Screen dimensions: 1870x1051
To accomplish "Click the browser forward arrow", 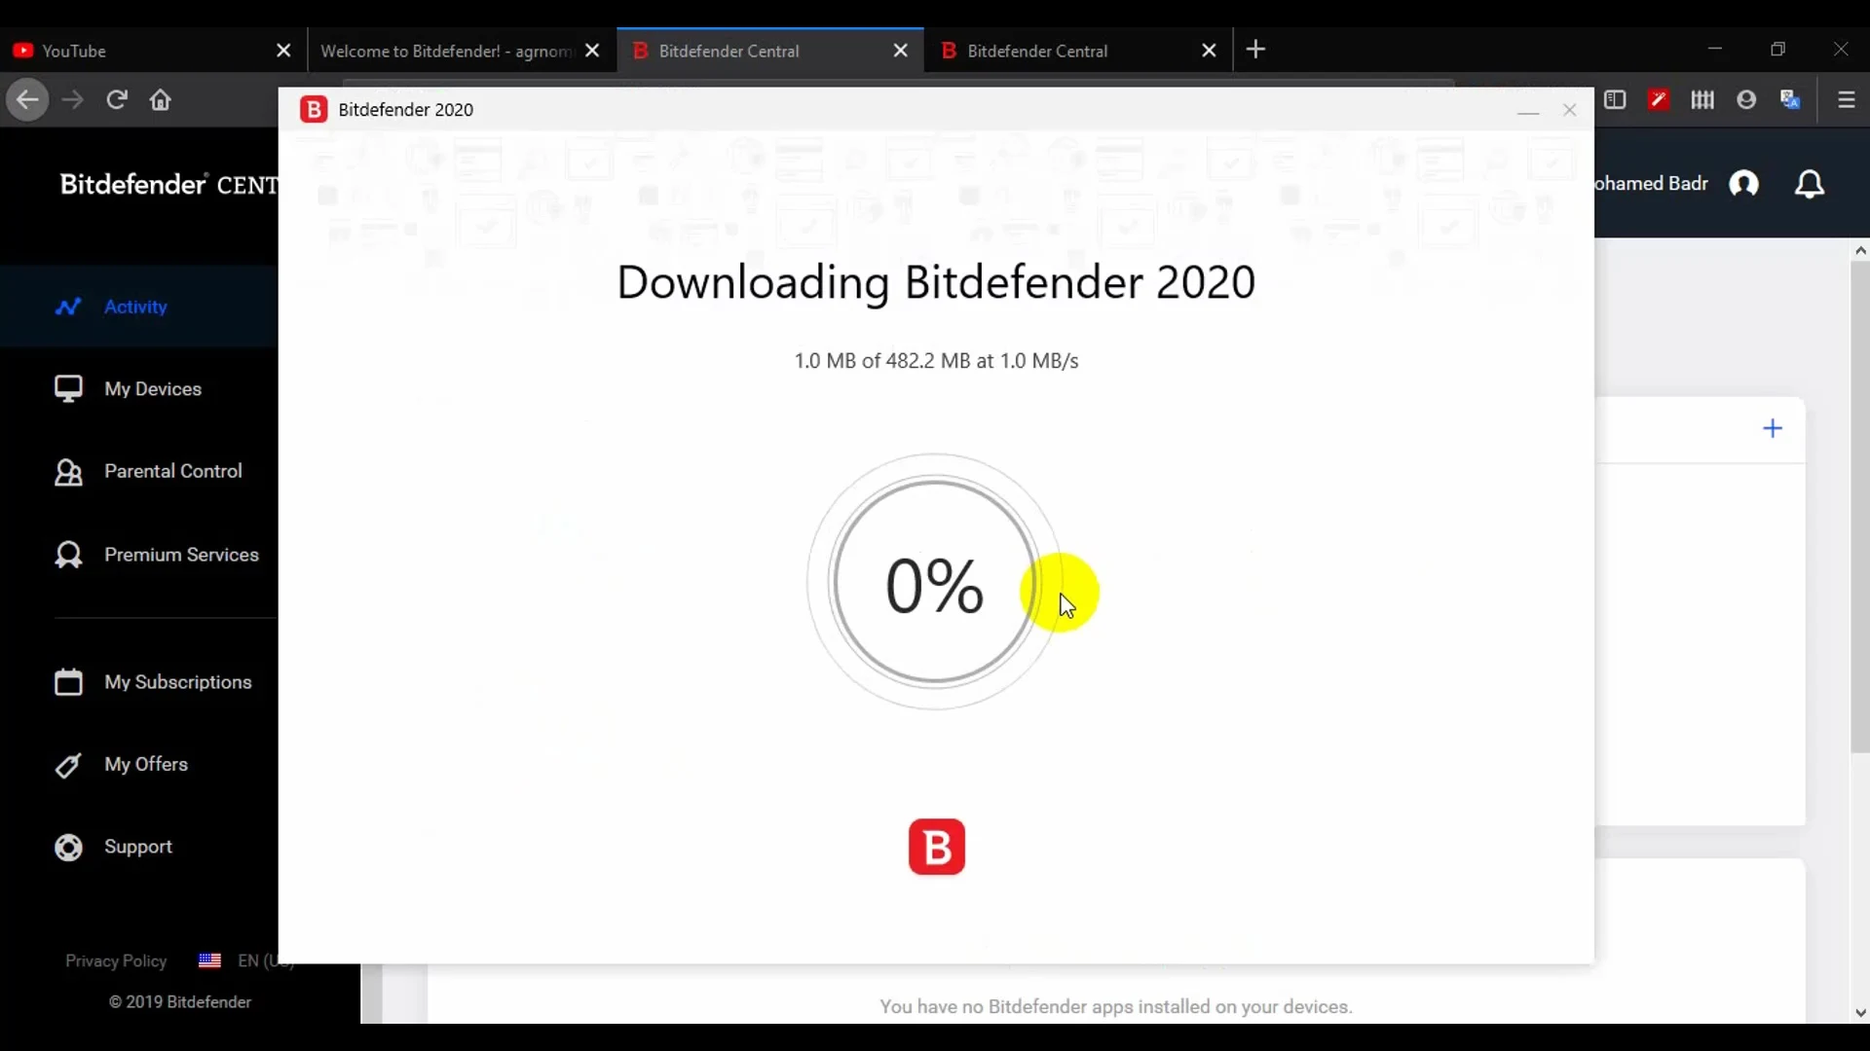I will coord(72,100).
